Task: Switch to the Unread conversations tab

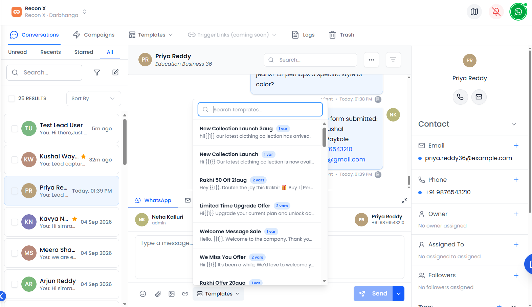Action: click(18, 52)
